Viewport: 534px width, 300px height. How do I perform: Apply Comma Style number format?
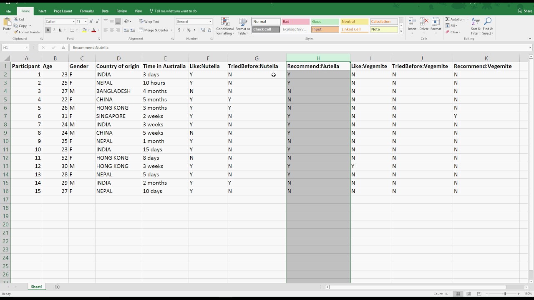click(x=194, y=30)
